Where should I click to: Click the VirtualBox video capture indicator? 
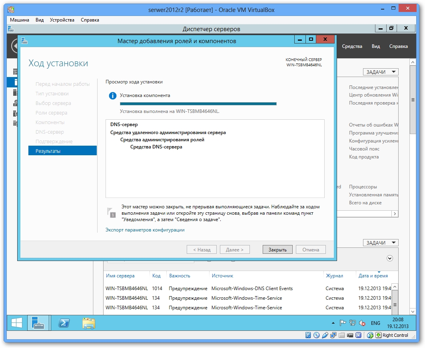pos(350,335)
